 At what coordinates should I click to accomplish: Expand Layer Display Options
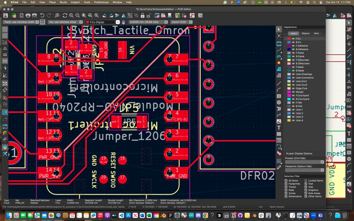click(x=299, y=153)
